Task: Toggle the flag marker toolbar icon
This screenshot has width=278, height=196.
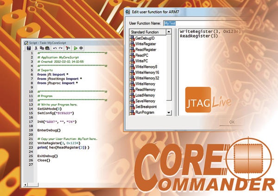Action: (68, 48)
